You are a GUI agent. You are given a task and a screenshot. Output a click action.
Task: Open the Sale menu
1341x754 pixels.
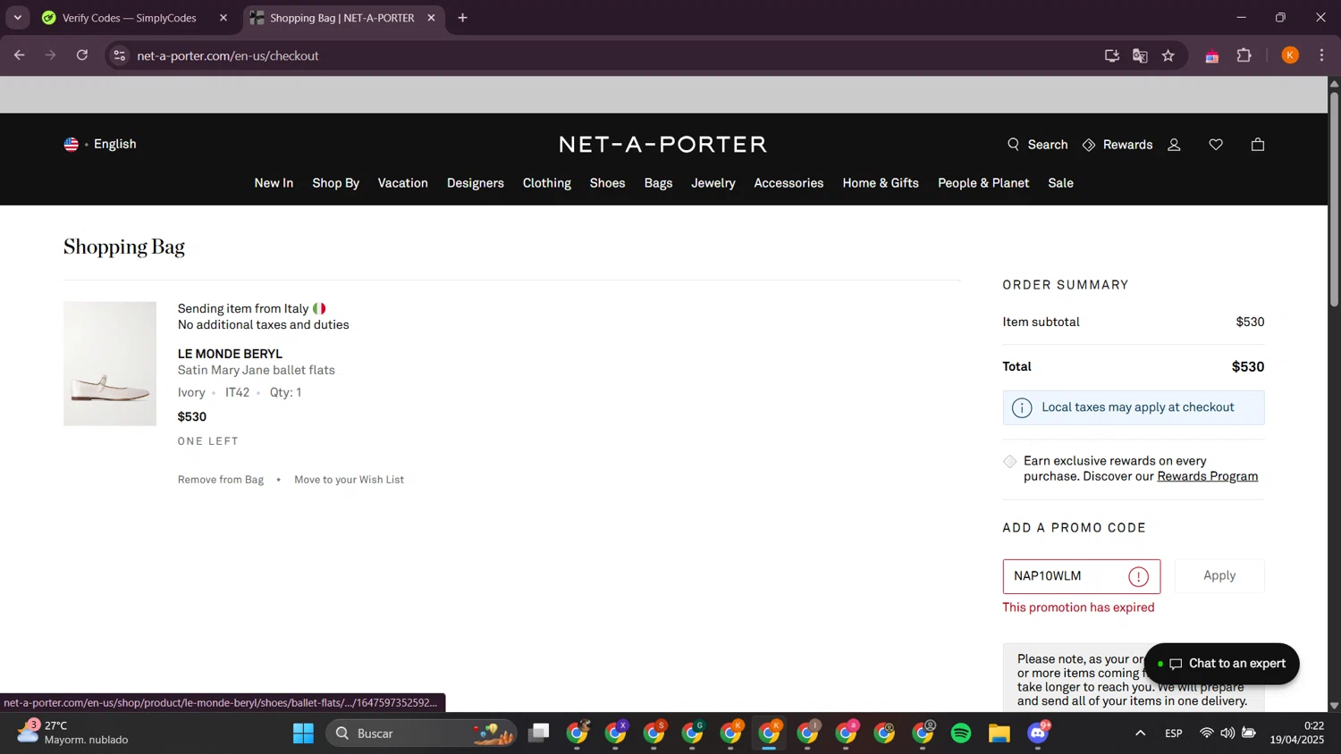(x=1060, y=183)
